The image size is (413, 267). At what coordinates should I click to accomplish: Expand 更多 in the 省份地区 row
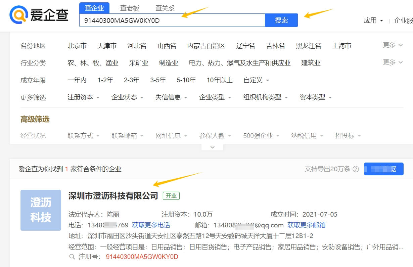[393, 45]
